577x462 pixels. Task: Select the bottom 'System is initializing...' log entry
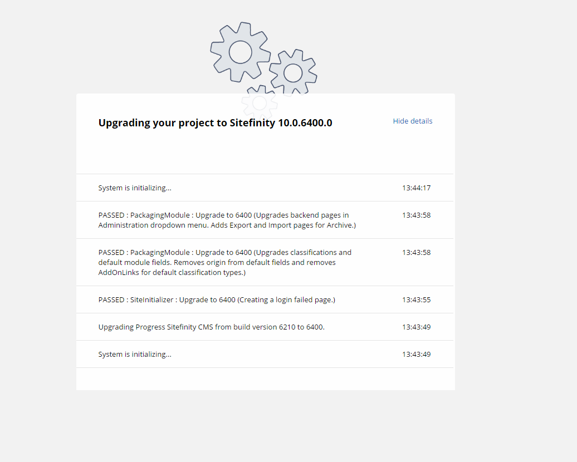click(135, 355)
